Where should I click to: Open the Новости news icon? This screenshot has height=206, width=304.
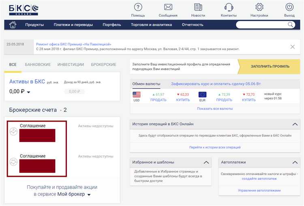[198, 7]
